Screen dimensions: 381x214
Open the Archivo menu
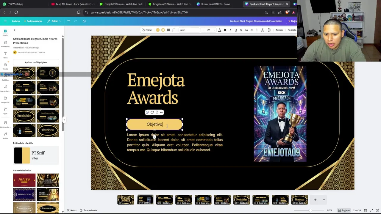click(x=16, y=21)
